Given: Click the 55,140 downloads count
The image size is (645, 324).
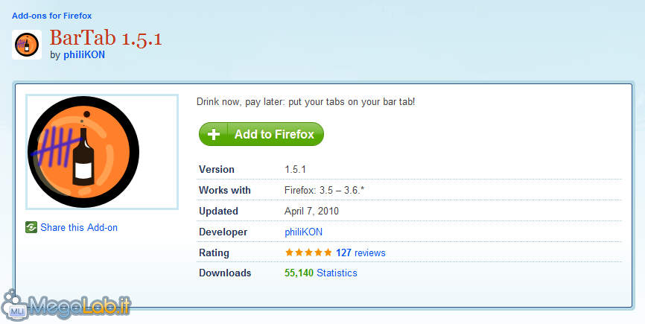Looking at the screenshot, I should pos(299,273).
